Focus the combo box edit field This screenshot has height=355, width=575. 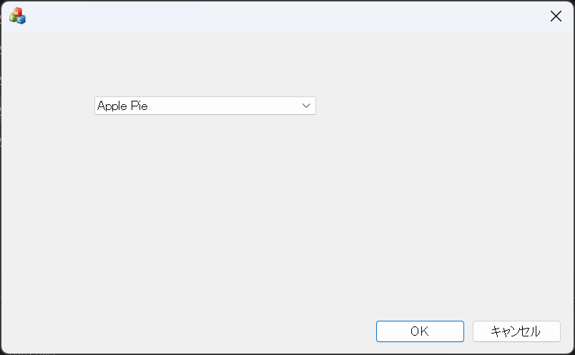pyautogui.click(x=193, y=106)
